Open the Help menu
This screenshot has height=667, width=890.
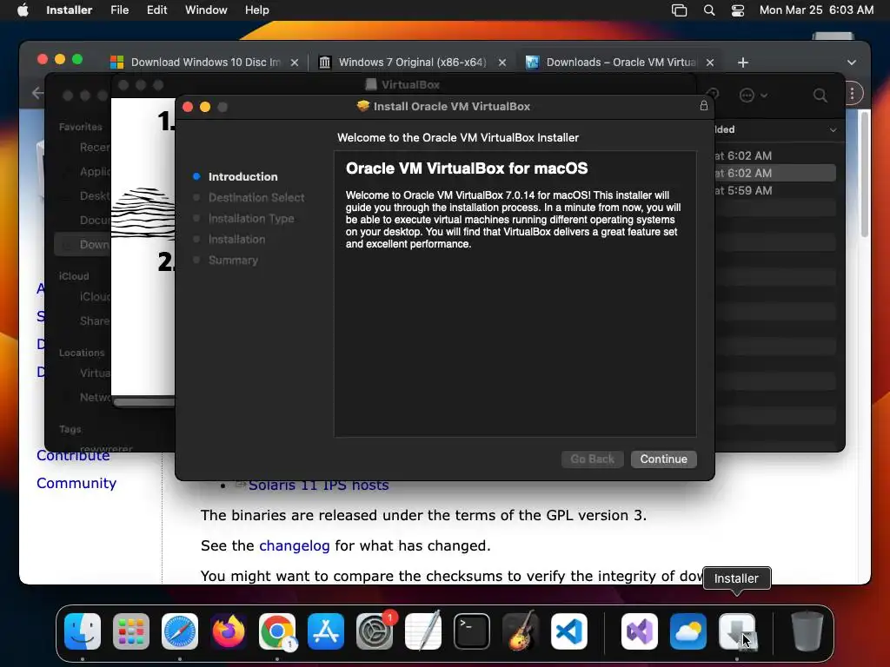coord(256,10)
